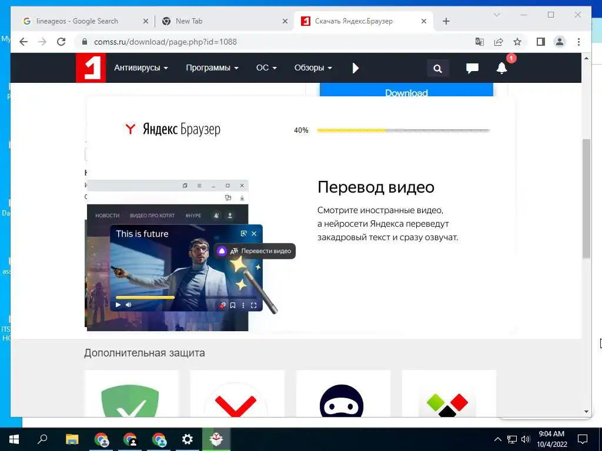Open File Explorer from taskbar
The image size is (602, 451).
click(x=72, y=439)
